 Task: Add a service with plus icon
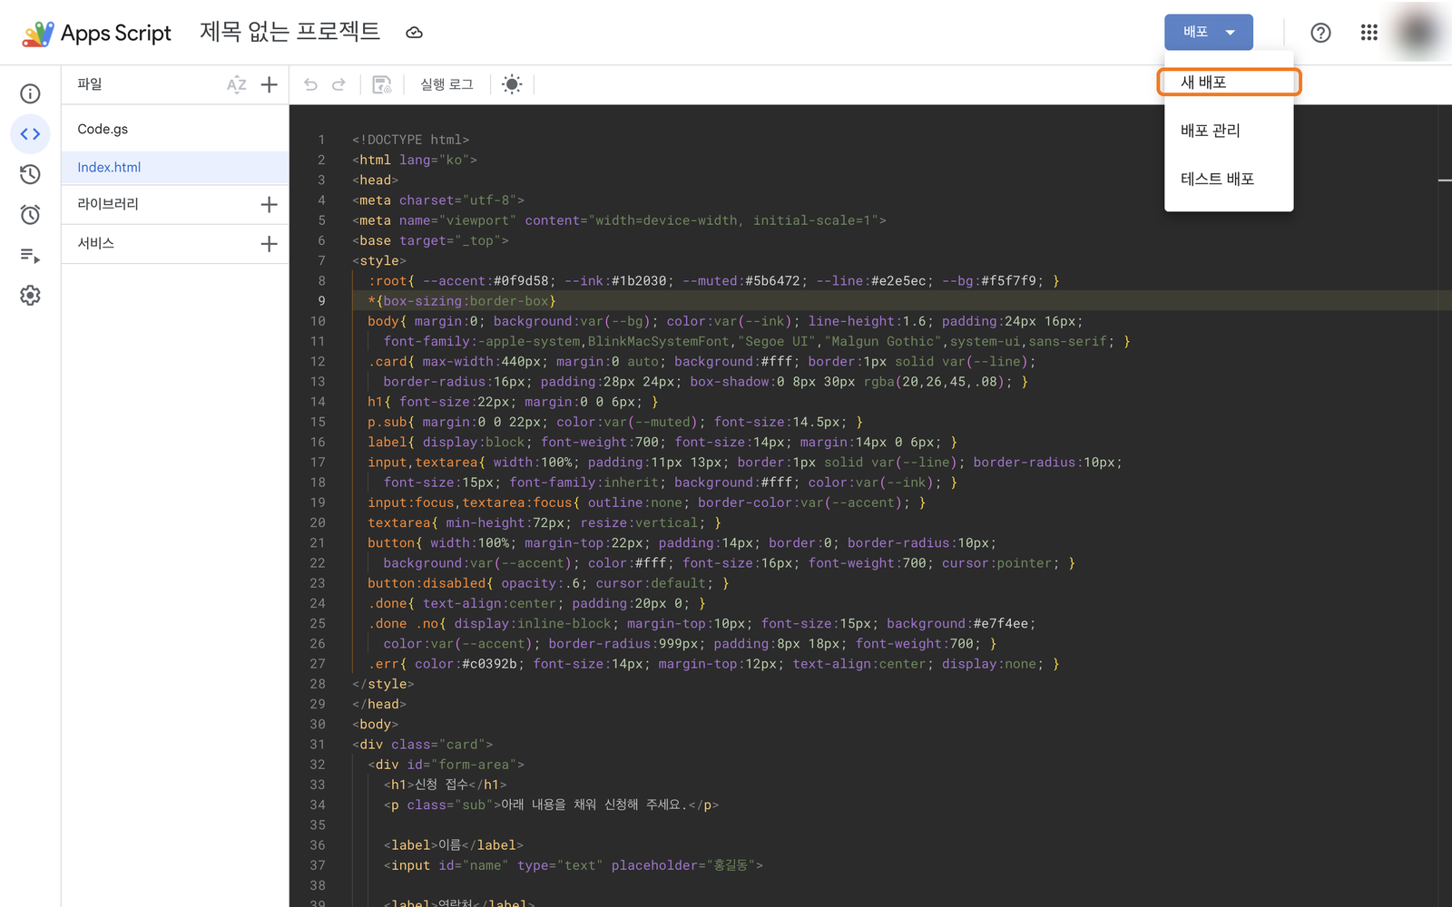[269, 243]
